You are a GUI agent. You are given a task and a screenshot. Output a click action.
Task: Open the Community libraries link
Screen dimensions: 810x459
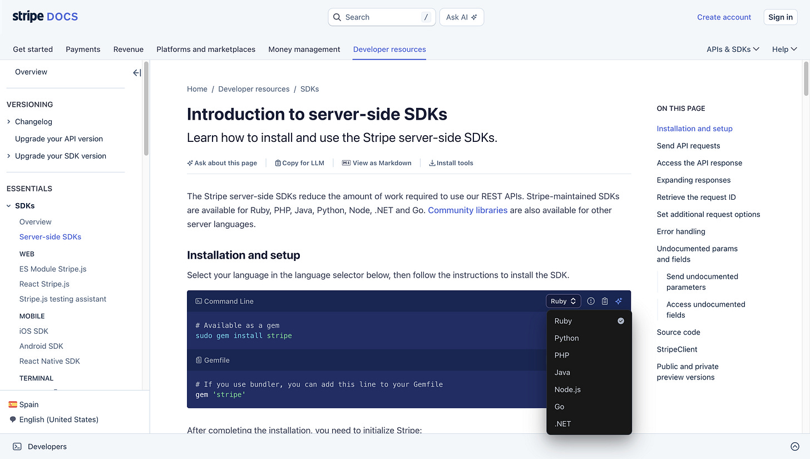coord(468,210)
